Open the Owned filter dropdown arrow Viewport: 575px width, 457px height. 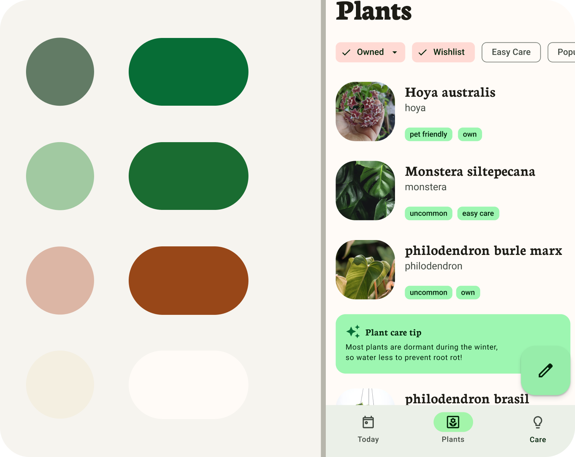pos(395,52)
